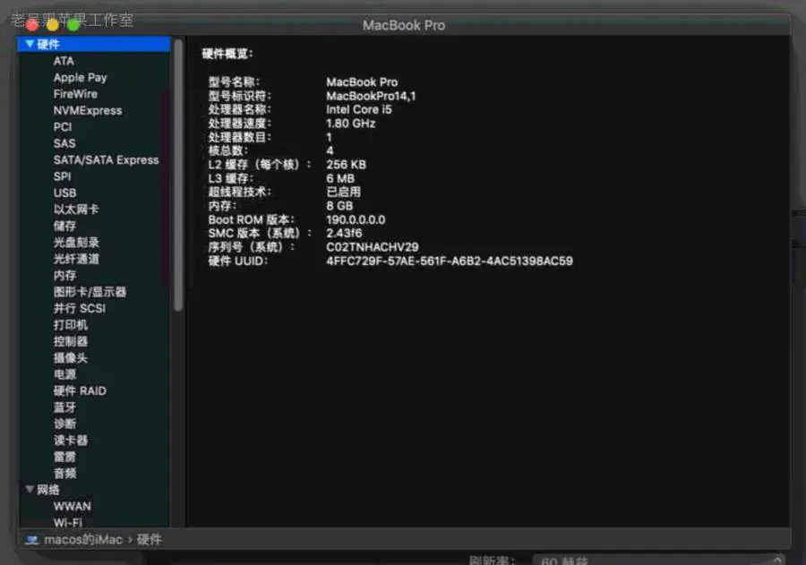Viewport: 806px width, 565px height.
Task: Select 以太网卡 in the sidebar
Action: tap(76, 210)
